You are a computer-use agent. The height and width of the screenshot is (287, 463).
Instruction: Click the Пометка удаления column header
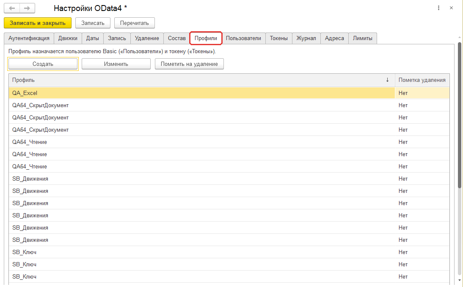click(422, 80)
